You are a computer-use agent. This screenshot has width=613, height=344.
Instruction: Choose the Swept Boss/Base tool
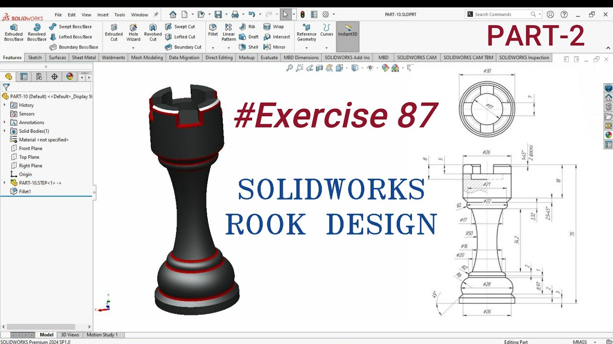pos(70,27)
